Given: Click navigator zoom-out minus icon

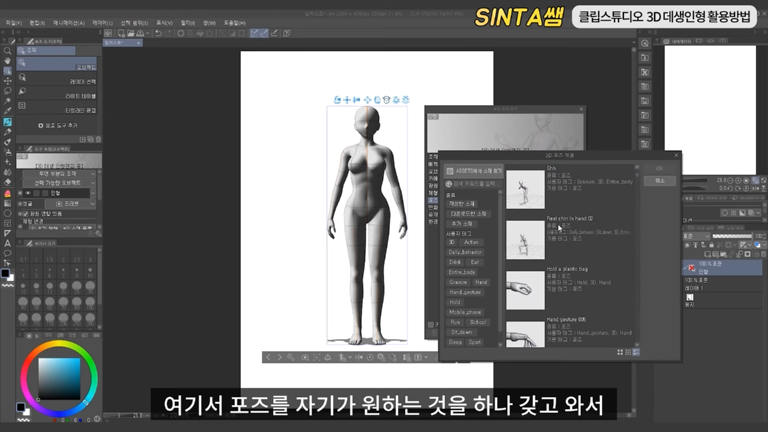Looking at the screenshot, I should coord(730,181).
